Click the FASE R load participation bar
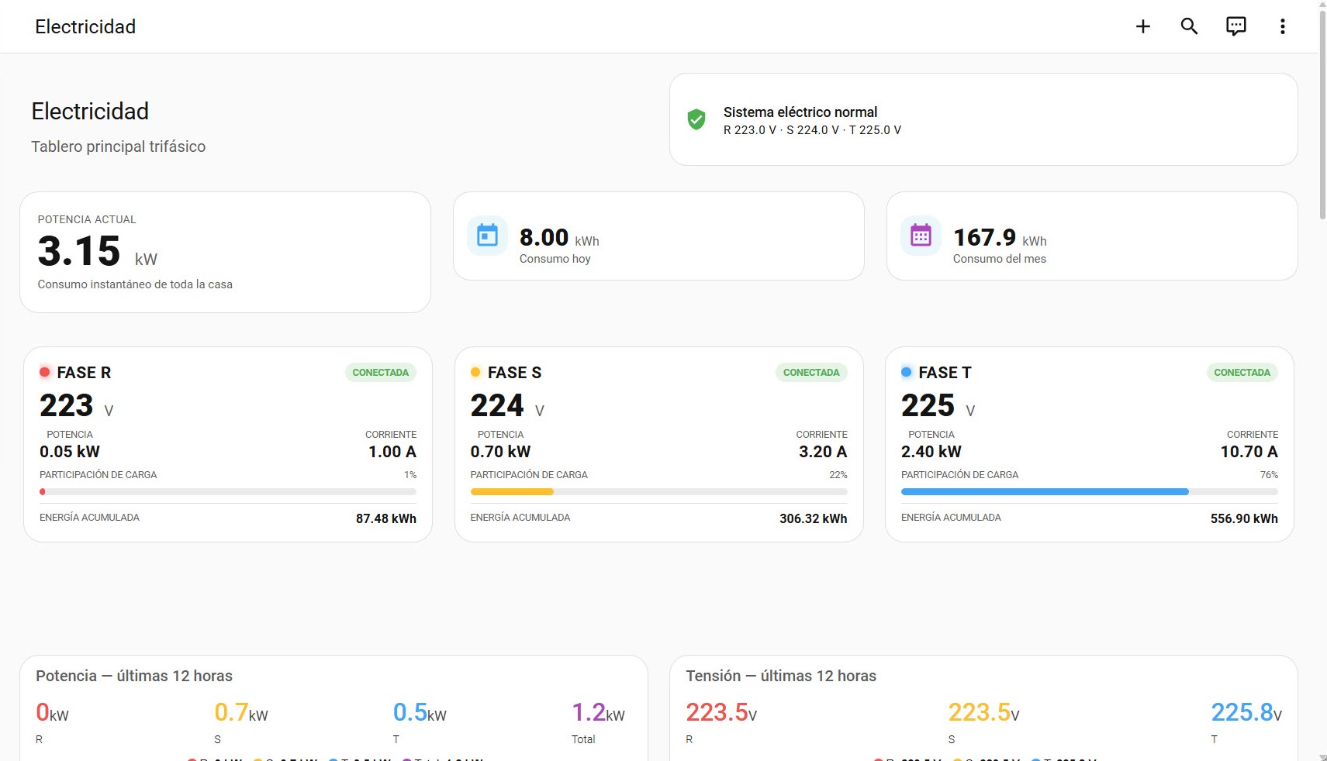Viewport: 1327px width, 761px height. coord(228,491)
